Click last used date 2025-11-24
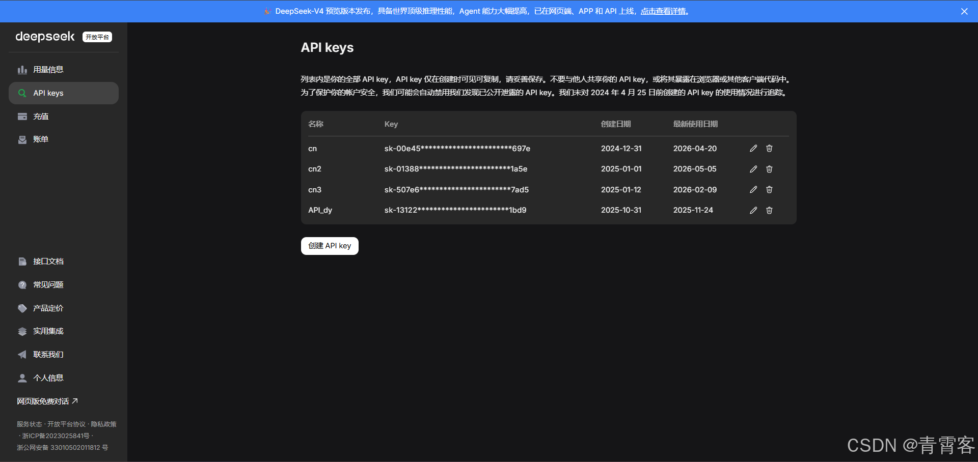 coord(693,210)
